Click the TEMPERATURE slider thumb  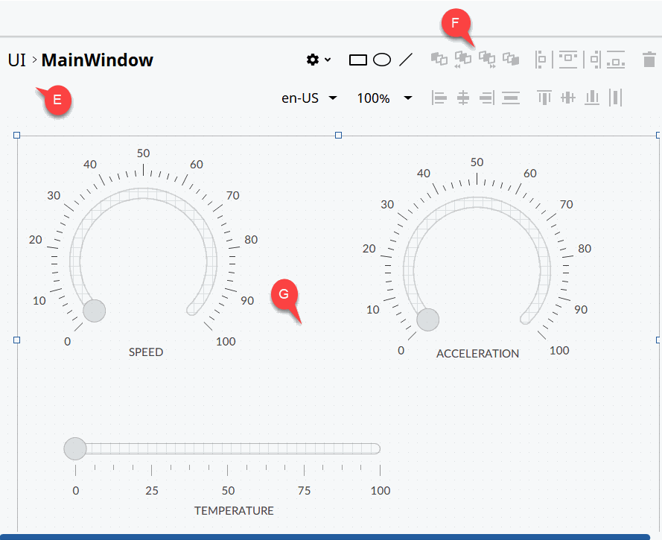(75, 449)
